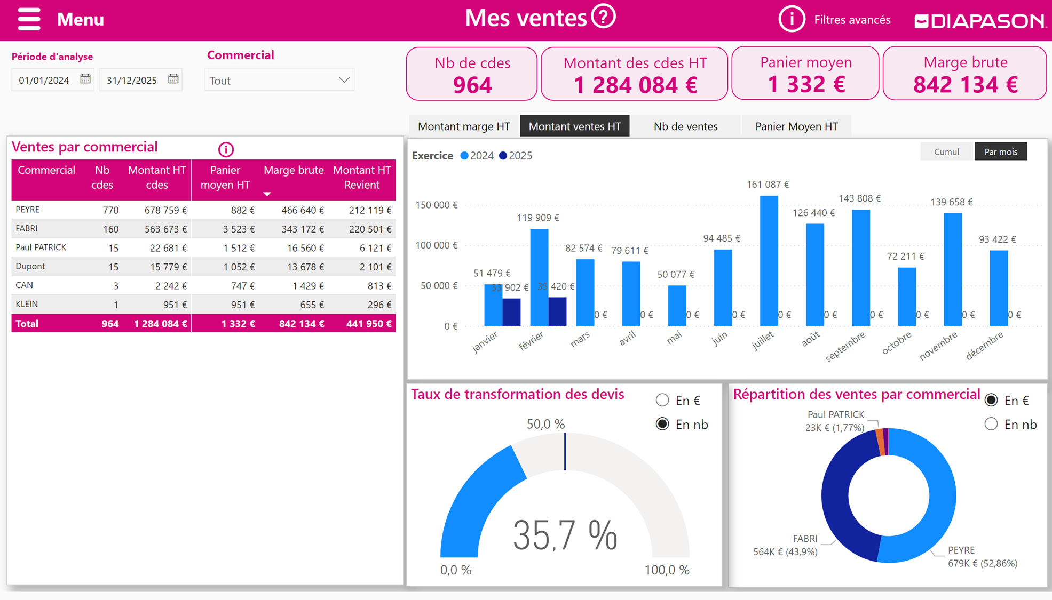
Task: Switch to the Montant marge HT tab
Action: (x=463, y=126)
